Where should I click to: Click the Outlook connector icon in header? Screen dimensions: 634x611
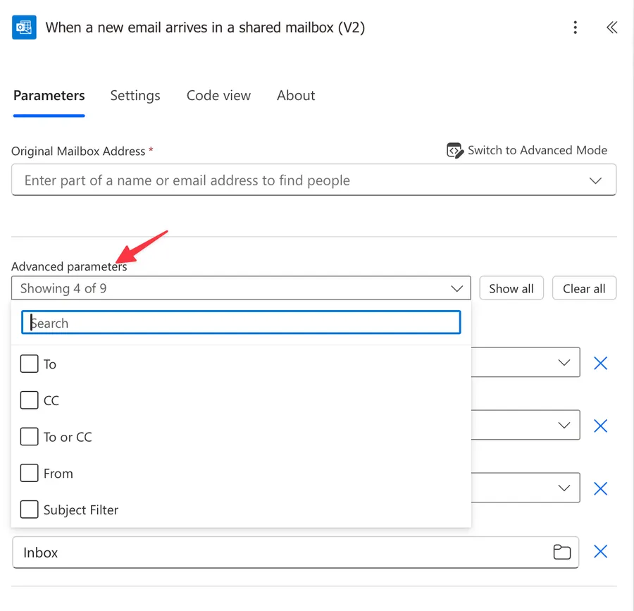tap(25, 27)
